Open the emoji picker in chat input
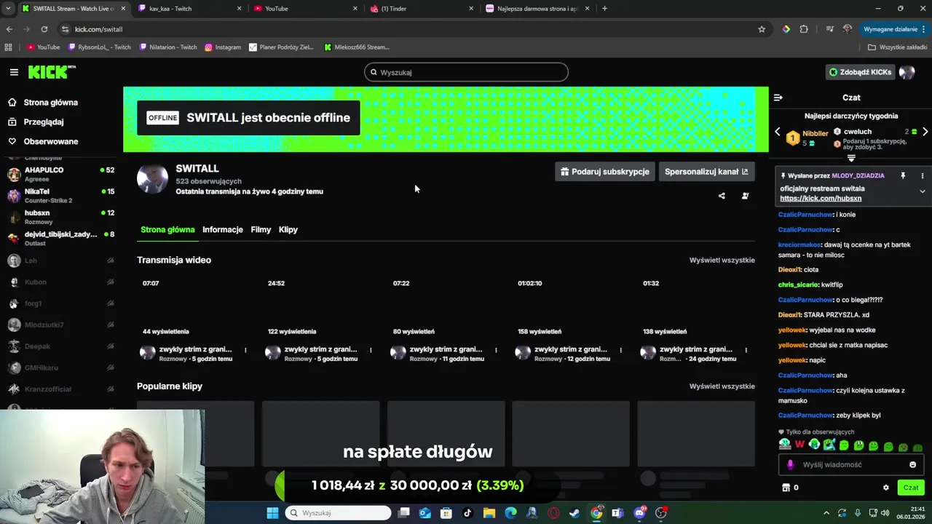The width and height of the screenshot is (932, 524). point(912,464)
